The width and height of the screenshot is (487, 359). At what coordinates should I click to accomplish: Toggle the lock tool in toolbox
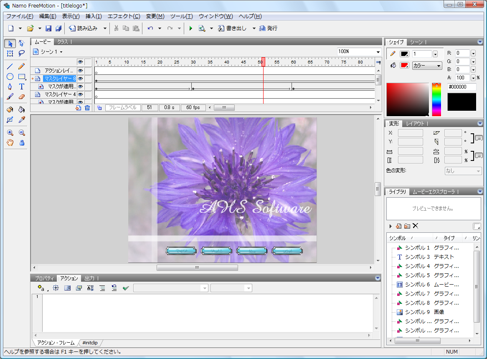(x=21, y=143)
